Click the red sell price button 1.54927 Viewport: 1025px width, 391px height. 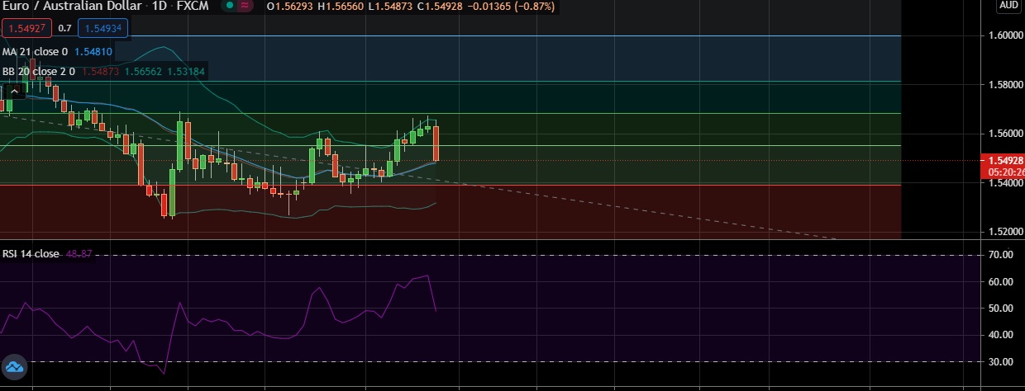[x=27, y=28]
